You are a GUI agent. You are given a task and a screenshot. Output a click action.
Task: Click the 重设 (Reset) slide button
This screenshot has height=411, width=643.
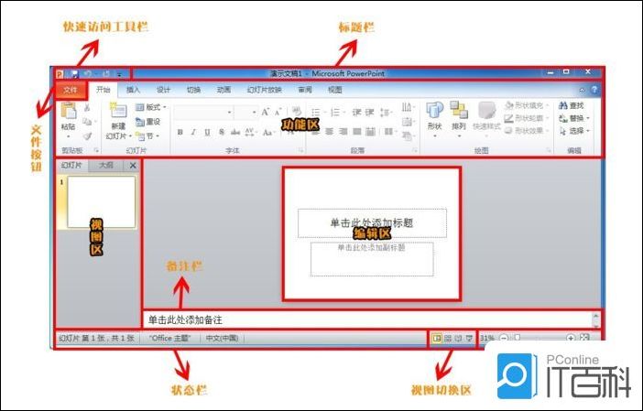click(148, 122)
